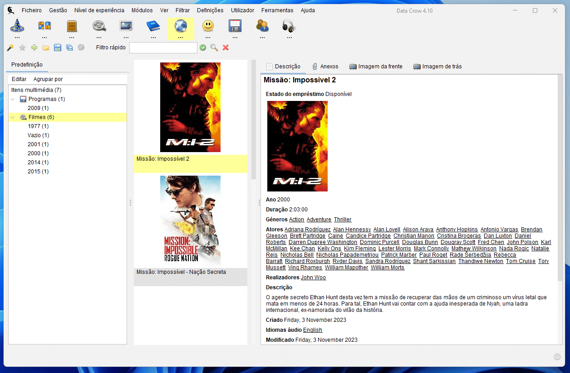Open the Definições menu
The image size is (570, 373).
pyautogui.click(x=210, y=10)
